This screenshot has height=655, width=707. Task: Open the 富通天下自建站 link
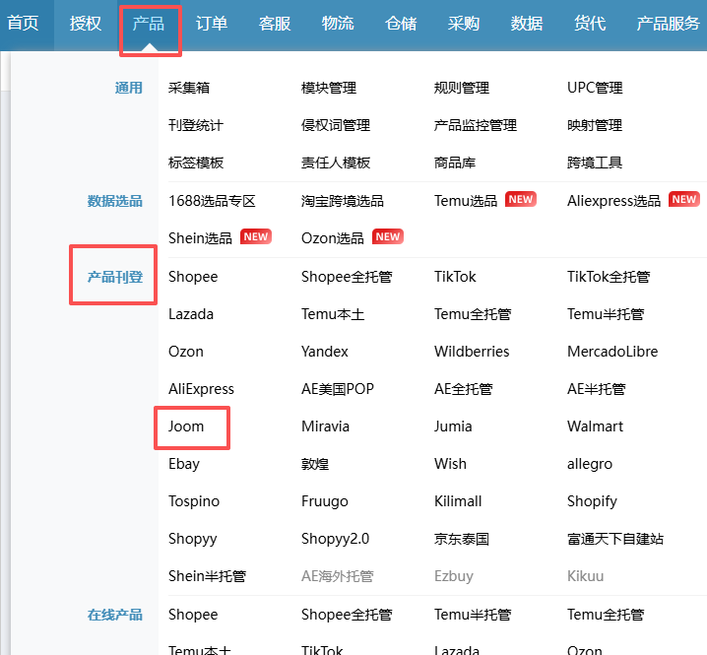[x=615, y=539]
